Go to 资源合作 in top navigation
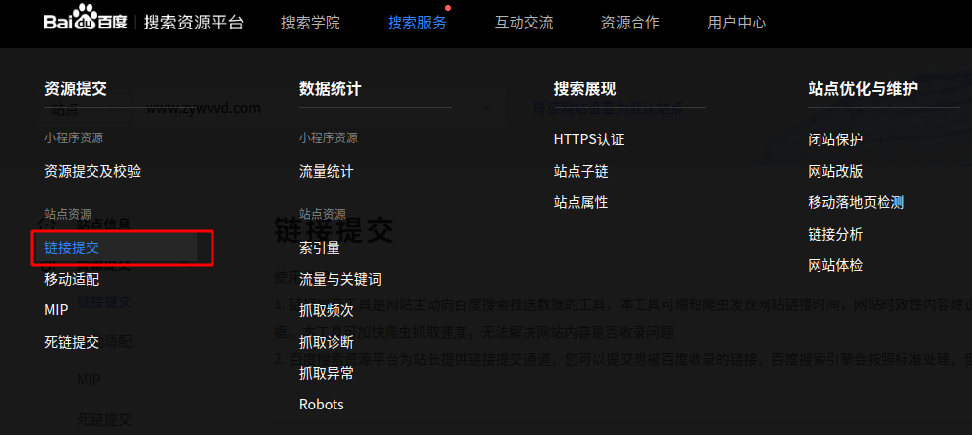 click(630, 23)
